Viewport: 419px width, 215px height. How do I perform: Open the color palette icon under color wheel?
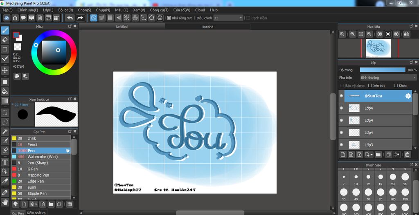pyautogui.click(x=17, y=76)
